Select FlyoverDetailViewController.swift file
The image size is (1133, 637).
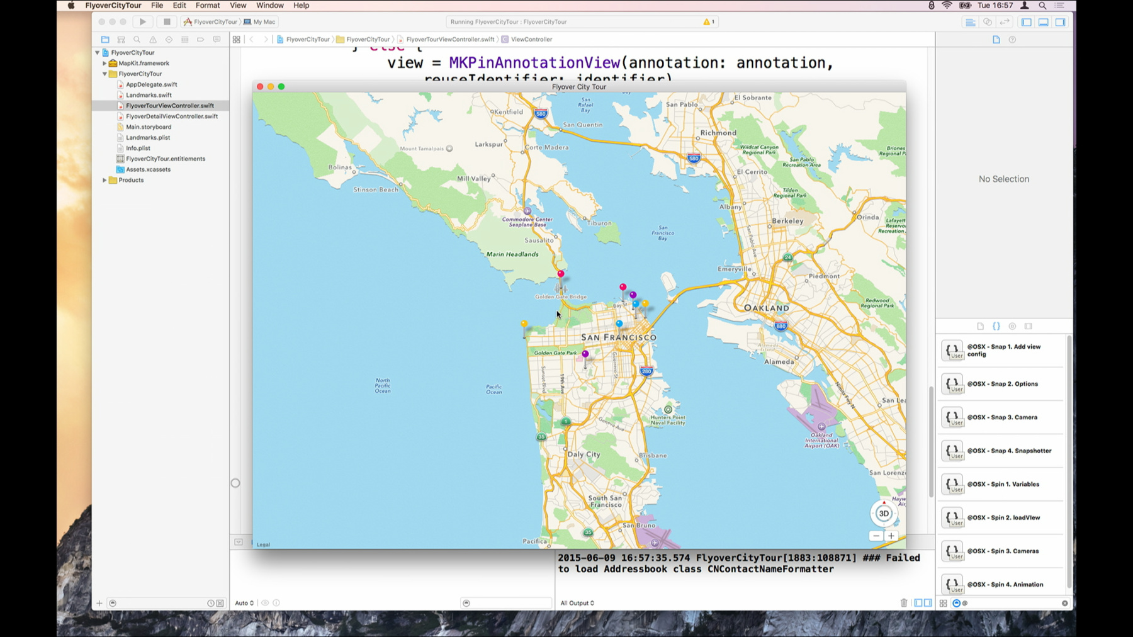(171, 116)
